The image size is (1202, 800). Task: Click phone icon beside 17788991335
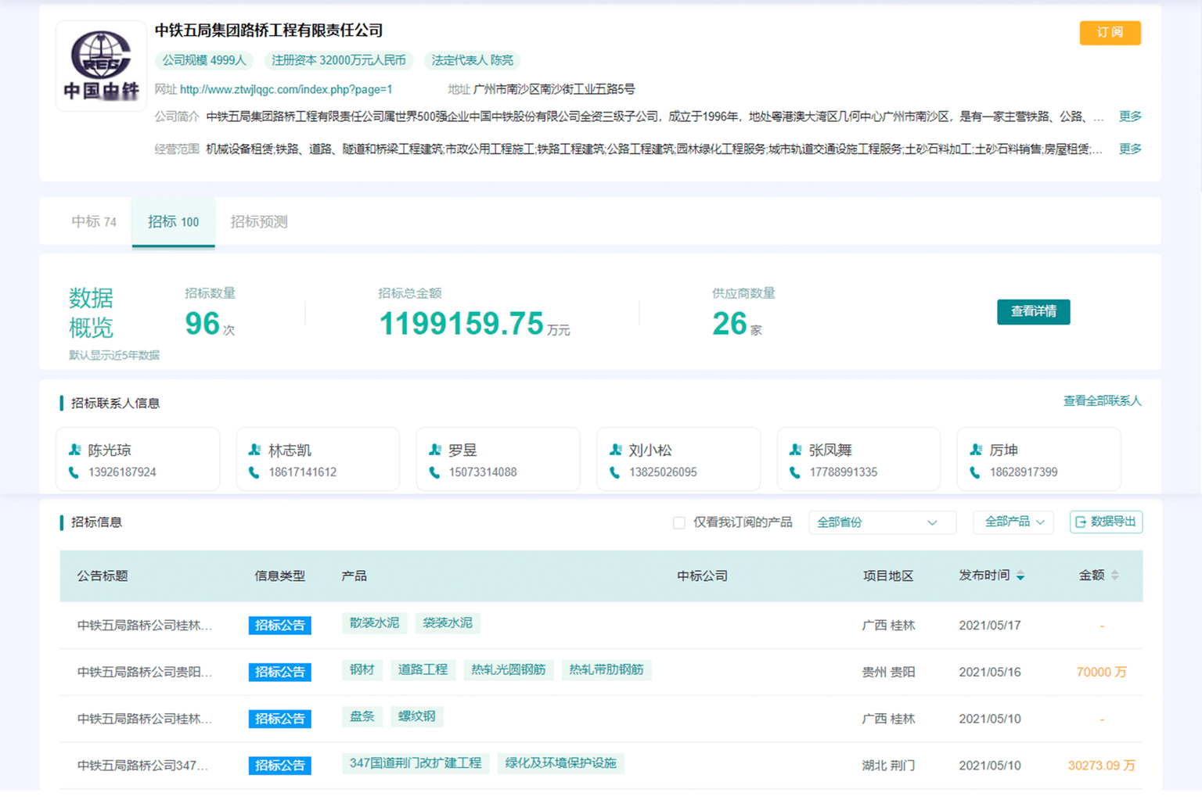click(795, 472)
